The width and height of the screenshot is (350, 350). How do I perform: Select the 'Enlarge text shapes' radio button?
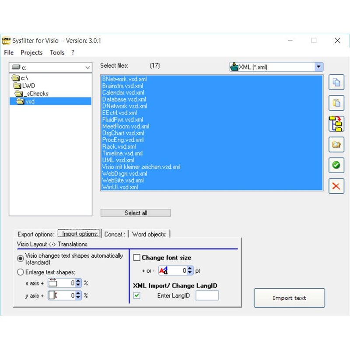[x=20, y=272]
